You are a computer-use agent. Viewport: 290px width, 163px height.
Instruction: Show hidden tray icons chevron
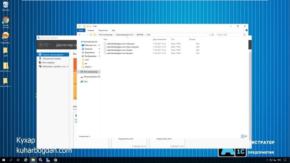coord(267,160)
